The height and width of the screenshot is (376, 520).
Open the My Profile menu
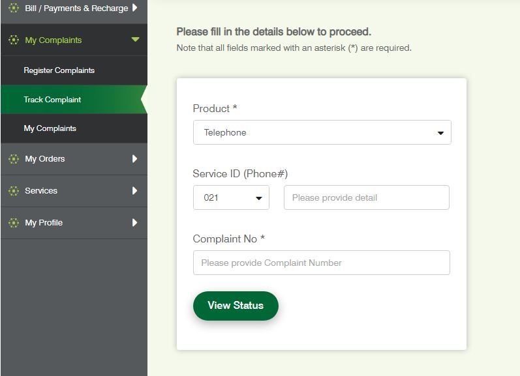[x=74, y=223]
